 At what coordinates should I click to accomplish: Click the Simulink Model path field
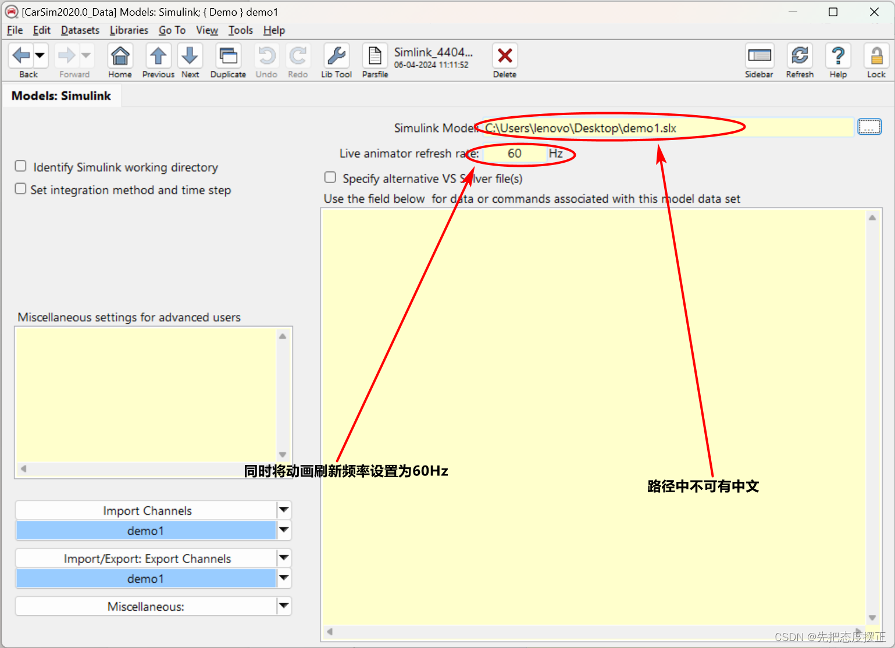point(668,128)
